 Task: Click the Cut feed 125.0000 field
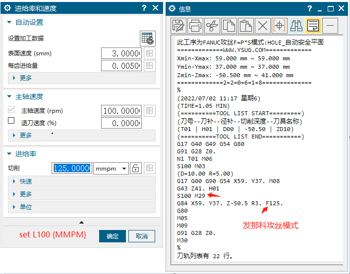click(72, 168)
